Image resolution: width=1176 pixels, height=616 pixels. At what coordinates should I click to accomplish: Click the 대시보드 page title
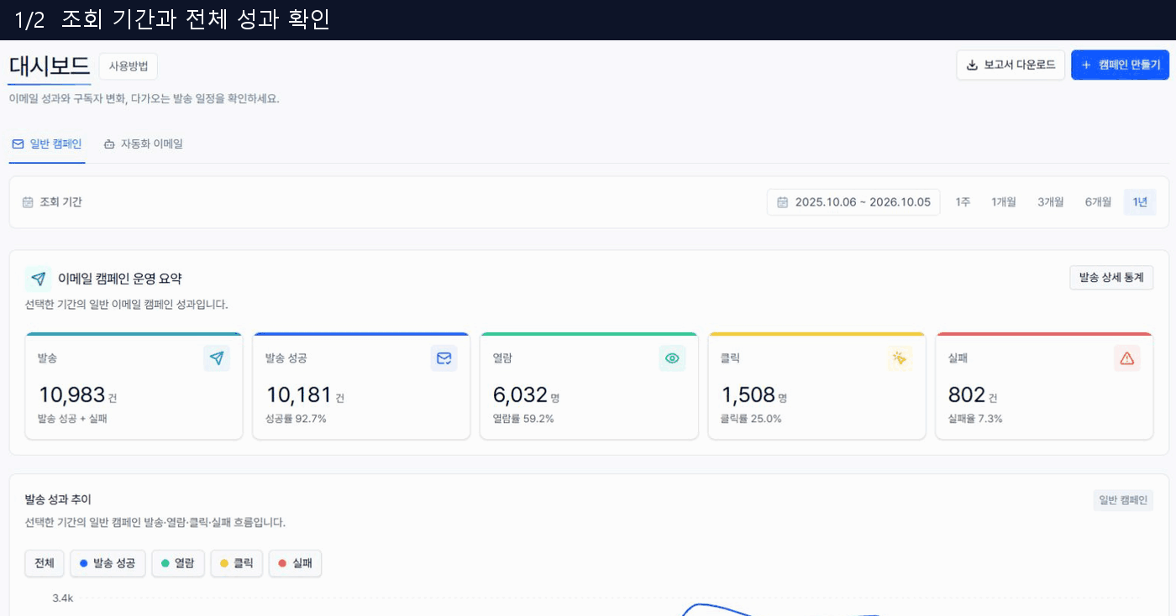click(50, 66)
